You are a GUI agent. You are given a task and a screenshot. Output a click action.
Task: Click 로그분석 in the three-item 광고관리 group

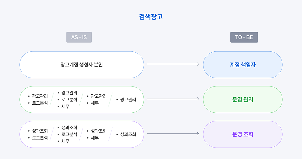[x=69, y=99]
